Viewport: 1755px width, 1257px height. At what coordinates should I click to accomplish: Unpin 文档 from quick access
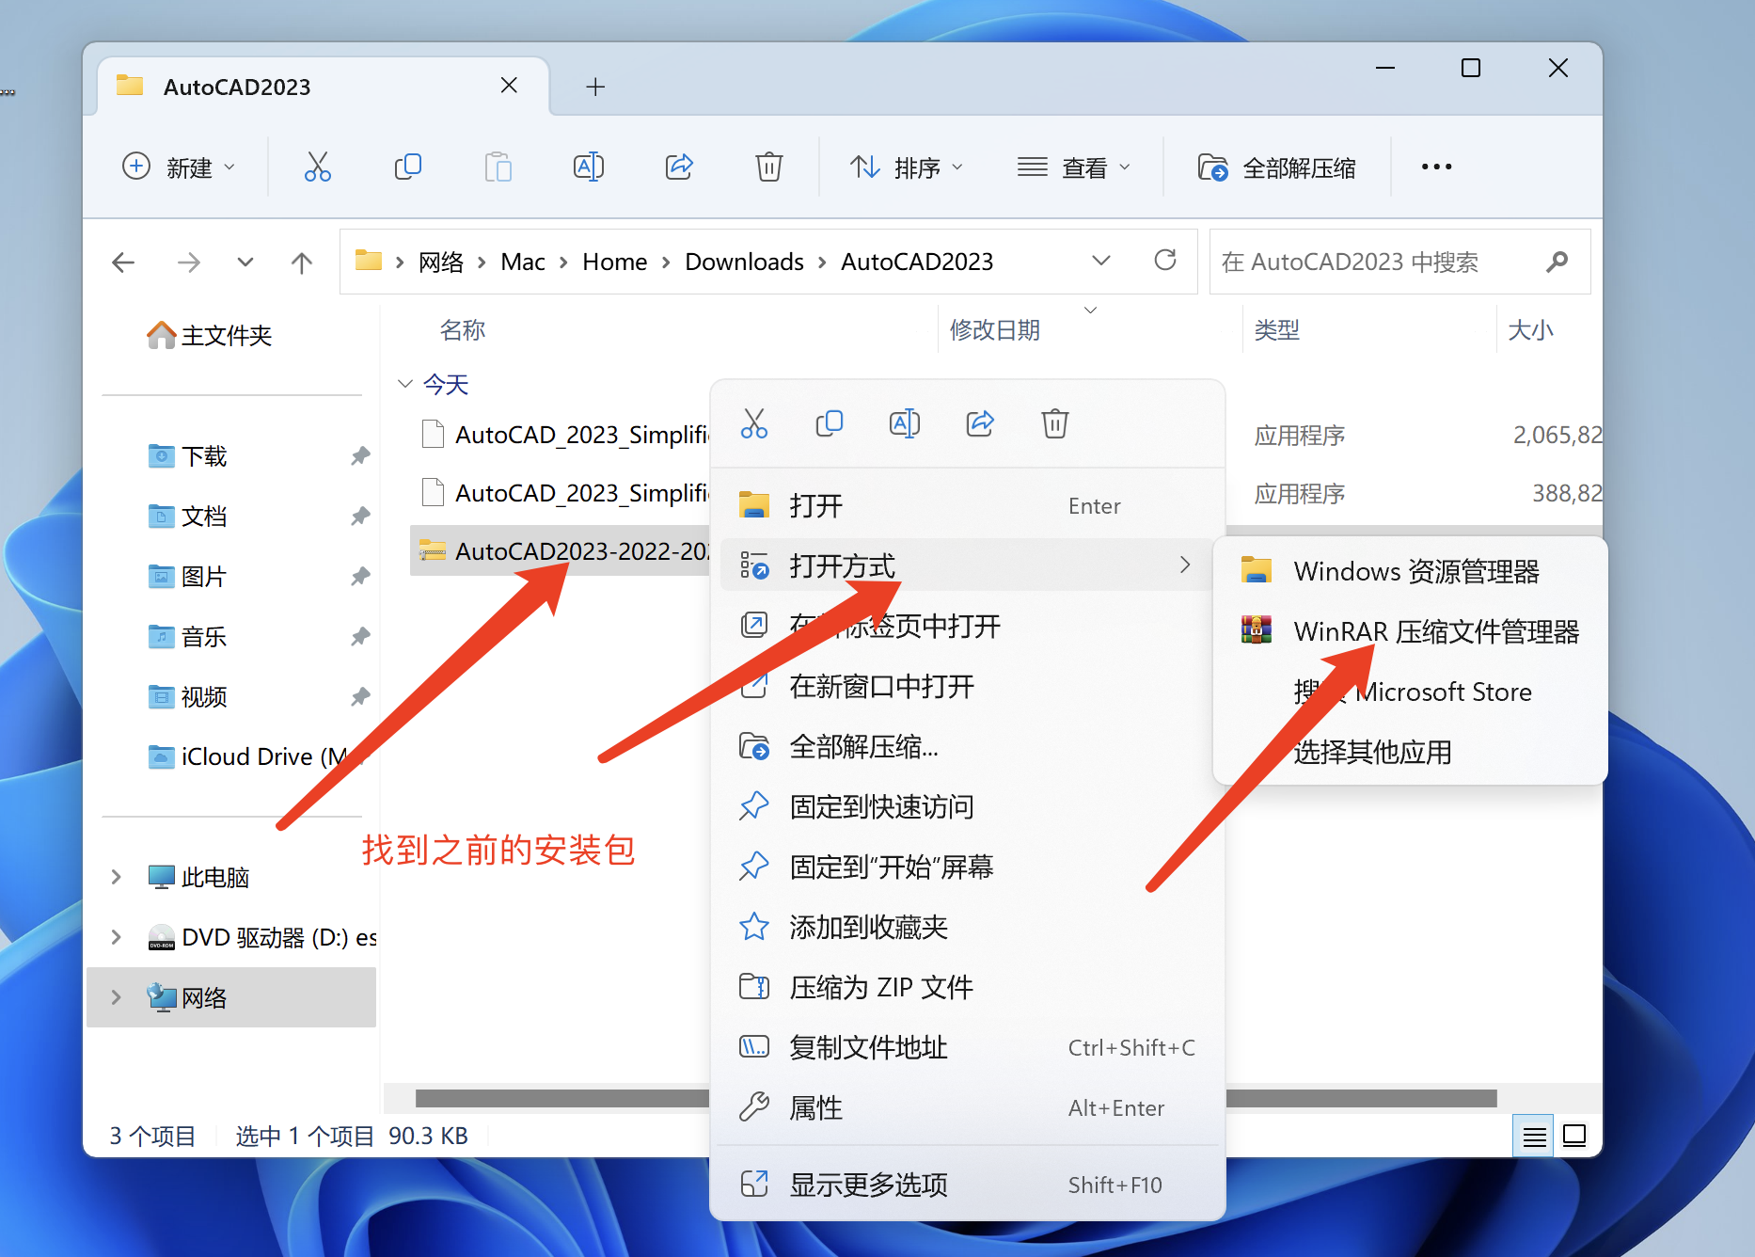[360, 517]
